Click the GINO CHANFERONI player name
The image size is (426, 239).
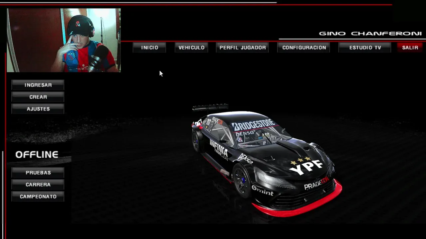click(370, 34)
